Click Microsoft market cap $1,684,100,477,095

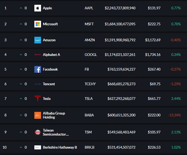pos(120,24)
